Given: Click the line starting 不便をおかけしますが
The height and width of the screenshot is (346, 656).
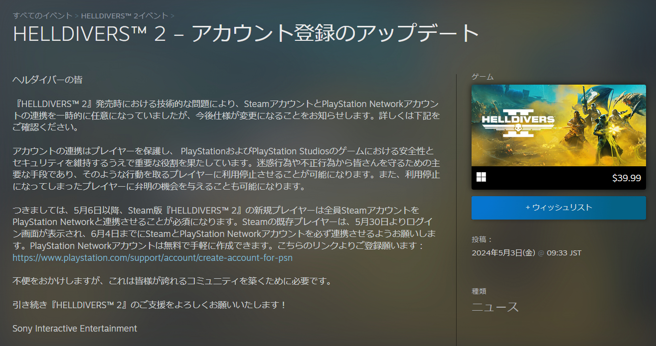Looking at the screenshot, I should tap(172, 281).
